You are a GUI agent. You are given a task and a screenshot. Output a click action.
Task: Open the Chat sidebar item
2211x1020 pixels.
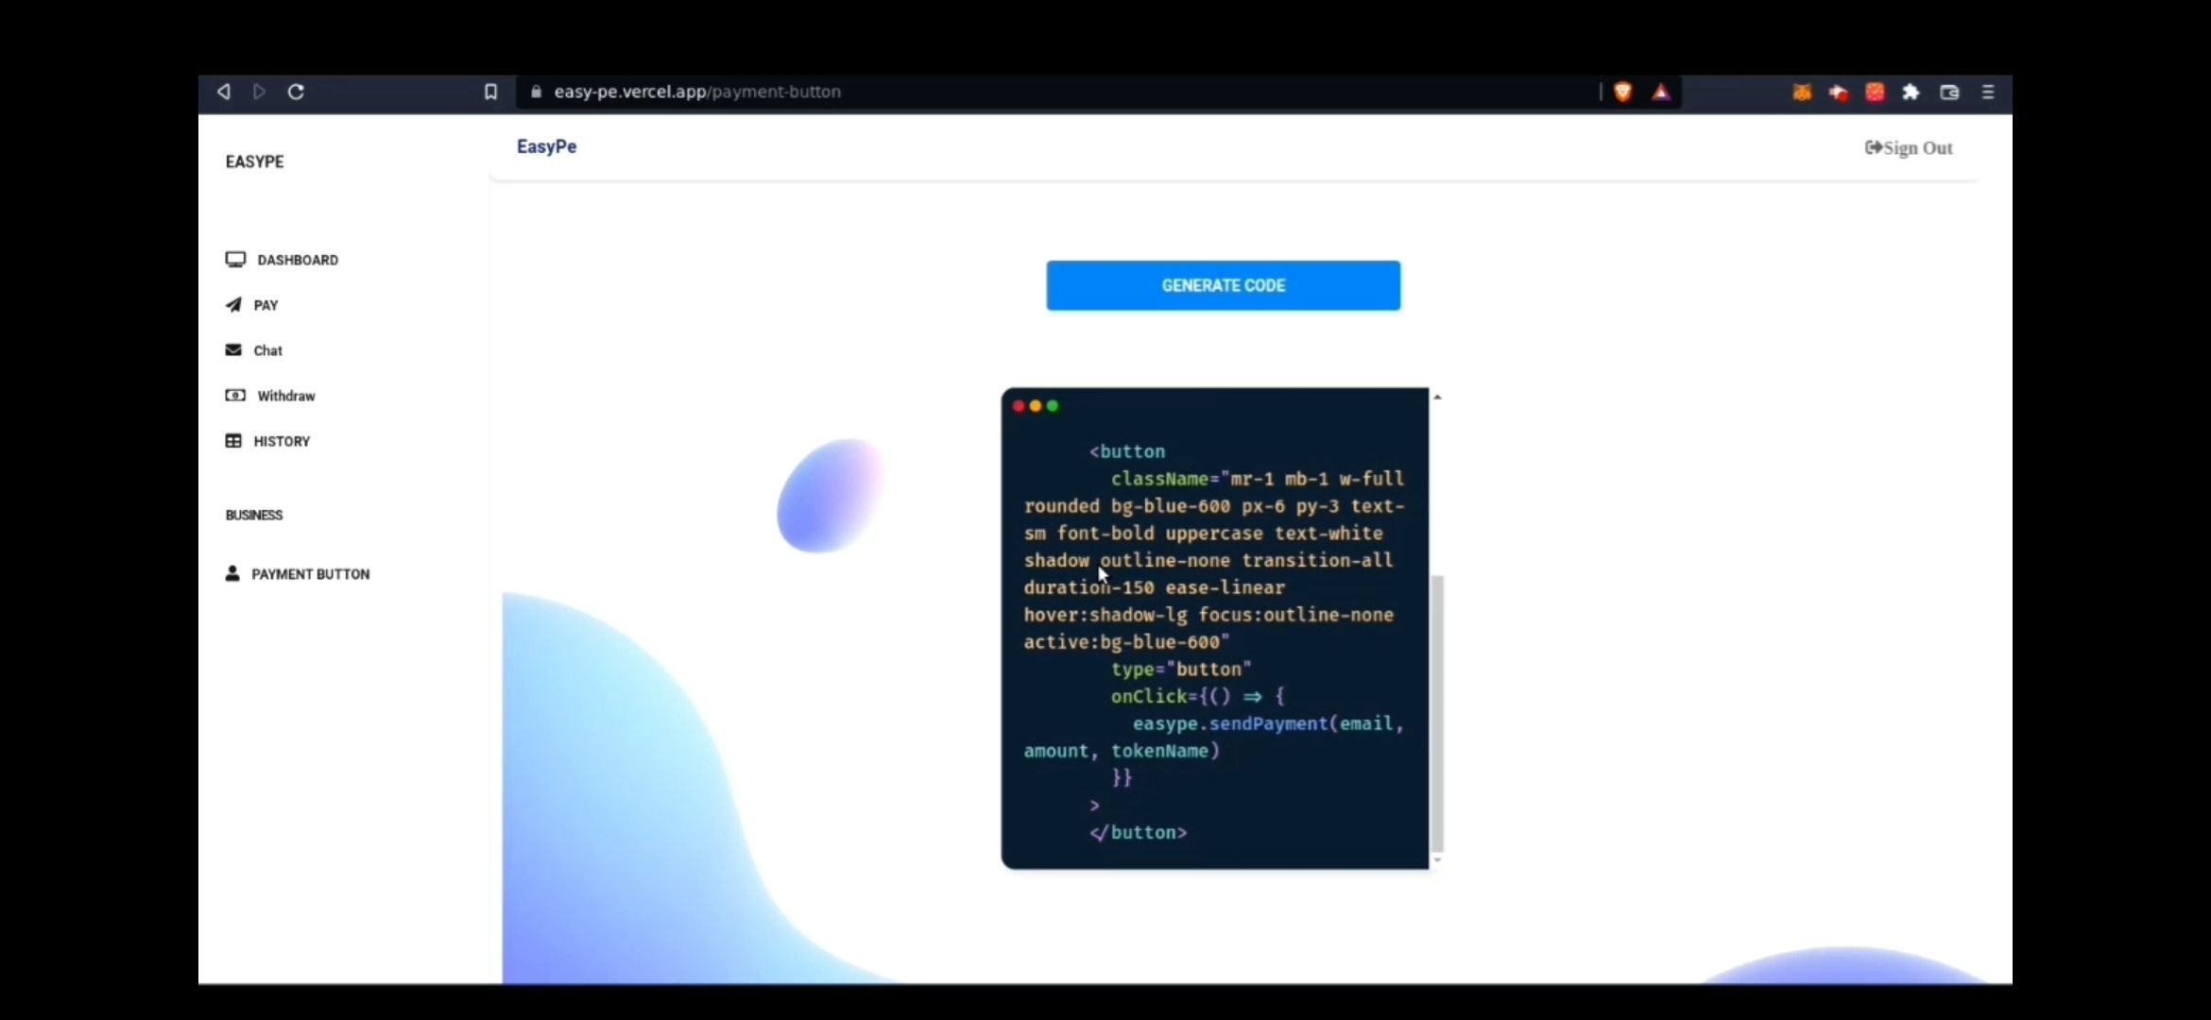coord(254,350)
